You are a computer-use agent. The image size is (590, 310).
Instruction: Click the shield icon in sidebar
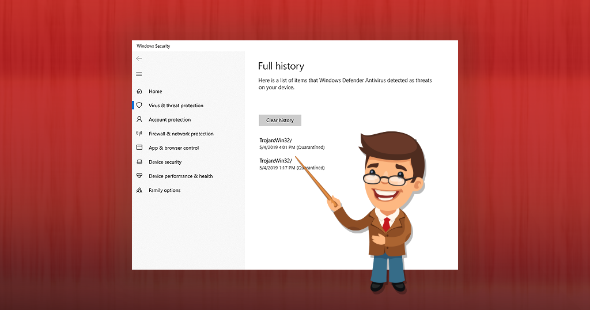[139, 105]
